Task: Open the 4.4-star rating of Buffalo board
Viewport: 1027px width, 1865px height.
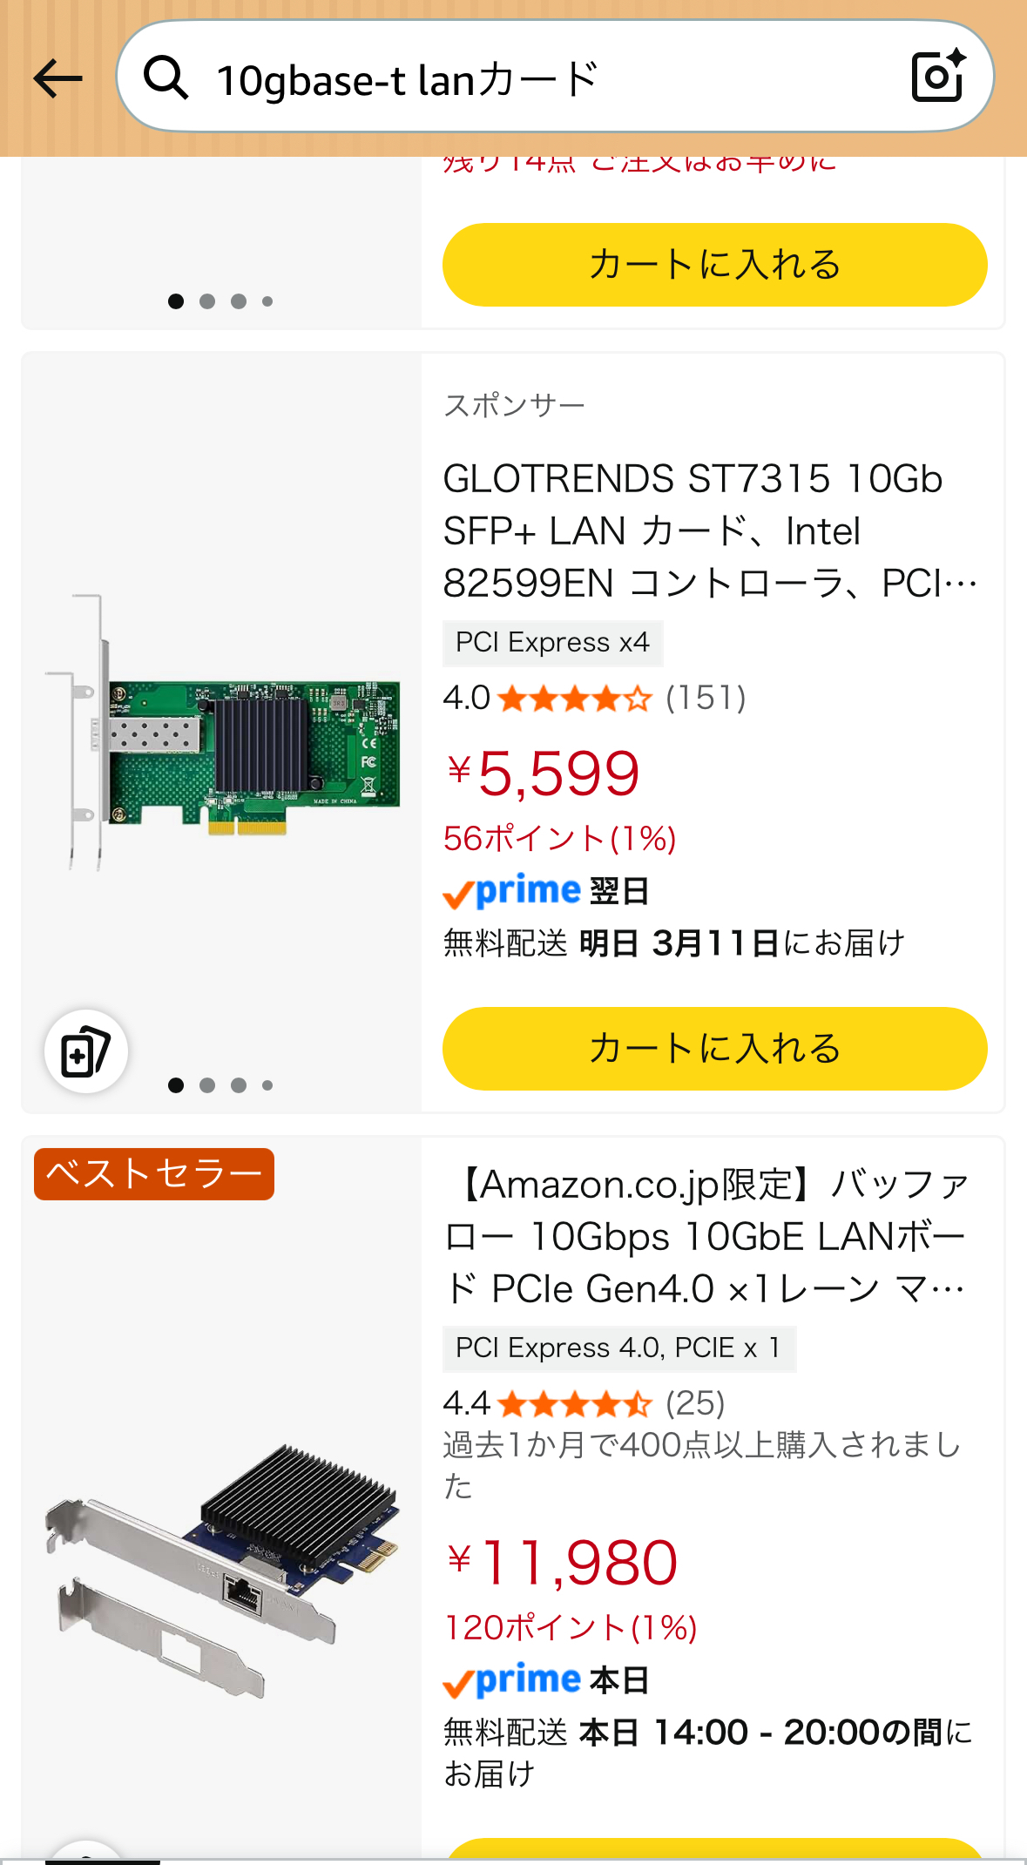Action: point(575,1404)
